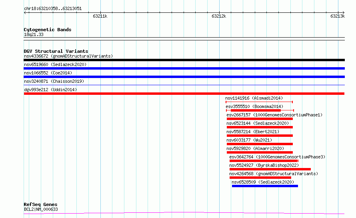Screen dimensions: 356x218
Task: Open nsv6523144 (Sedlazeck2020) label
Action: [258, 123]
